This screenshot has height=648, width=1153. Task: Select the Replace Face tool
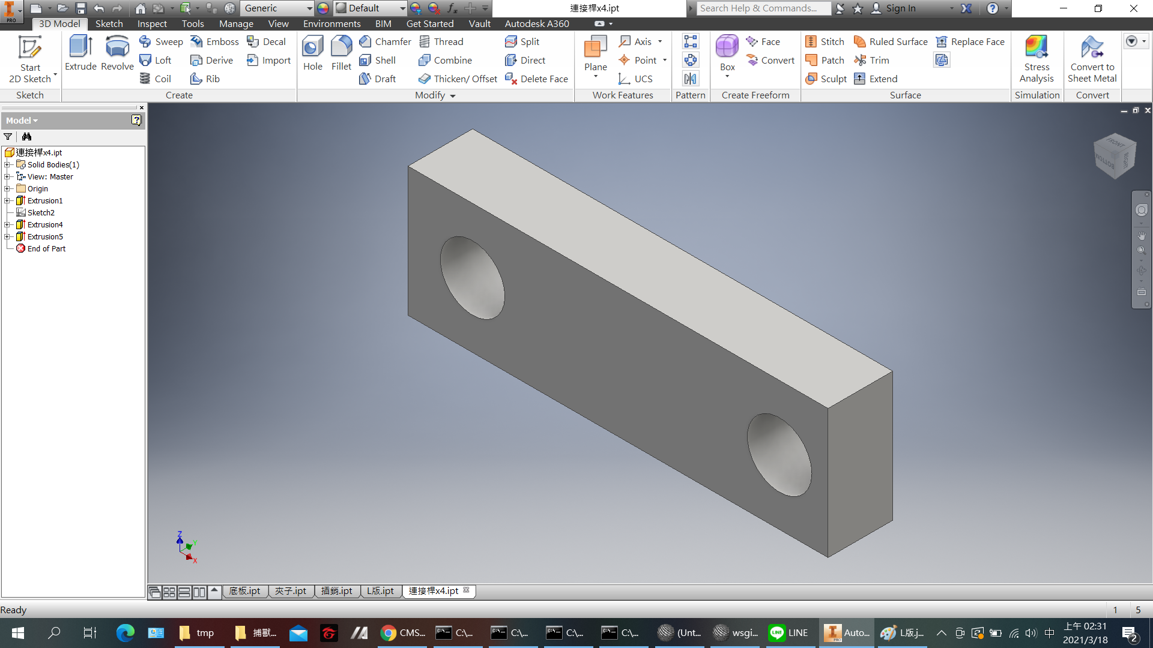pyautogui.click(x=970, y=41)
